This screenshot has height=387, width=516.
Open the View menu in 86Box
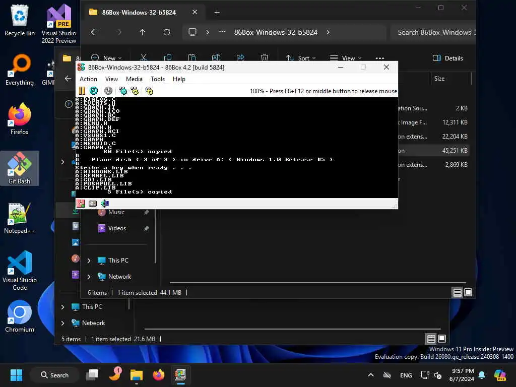tap(111, 79)
